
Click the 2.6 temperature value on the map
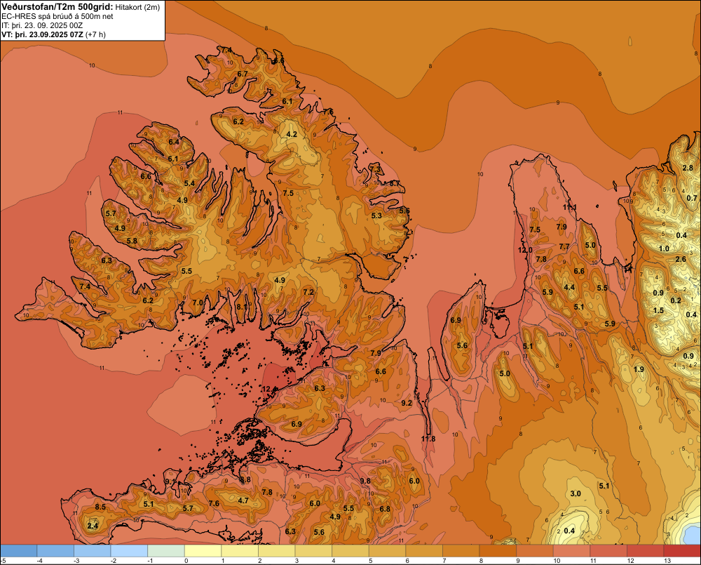(x=681, y=259)
